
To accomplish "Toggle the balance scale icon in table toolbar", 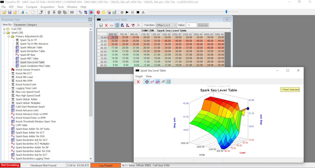I will pyautogui.click(x=117, y=25).
